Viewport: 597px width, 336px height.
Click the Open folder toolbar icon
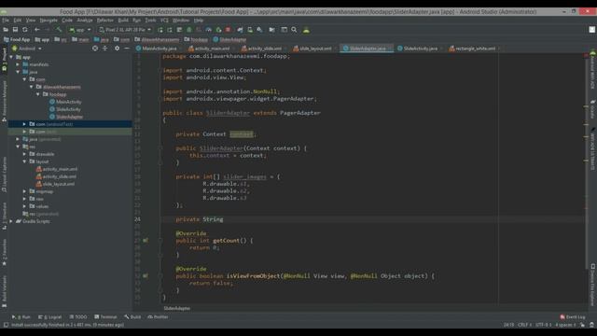(6, 30)
